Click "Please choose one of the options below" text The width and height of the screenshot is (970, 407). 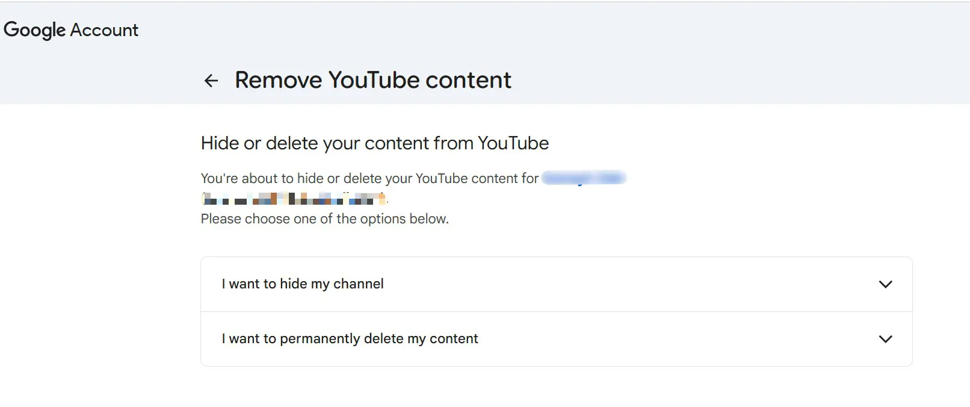click(x=325, y=219)
